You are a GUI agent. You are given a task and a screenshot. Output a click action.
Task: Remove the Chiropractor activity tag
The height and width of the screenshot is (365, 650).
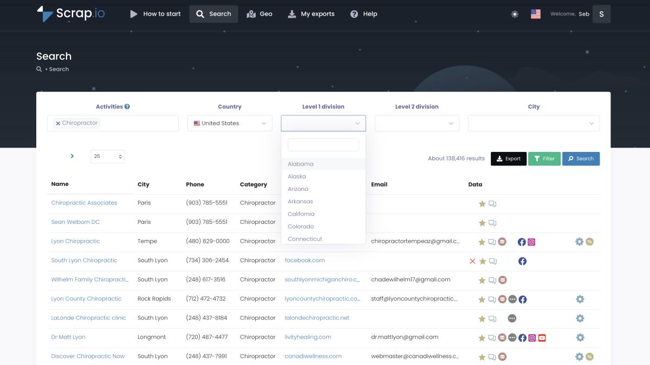tap(58, 123)
